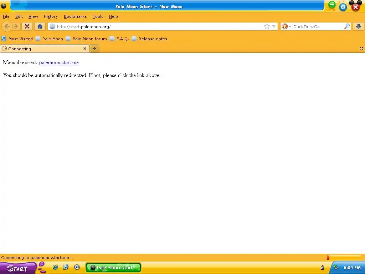Screen dimensions: 365x274
Task: Select the Pale Moon Start taskbar button
Action: [113, 268]
